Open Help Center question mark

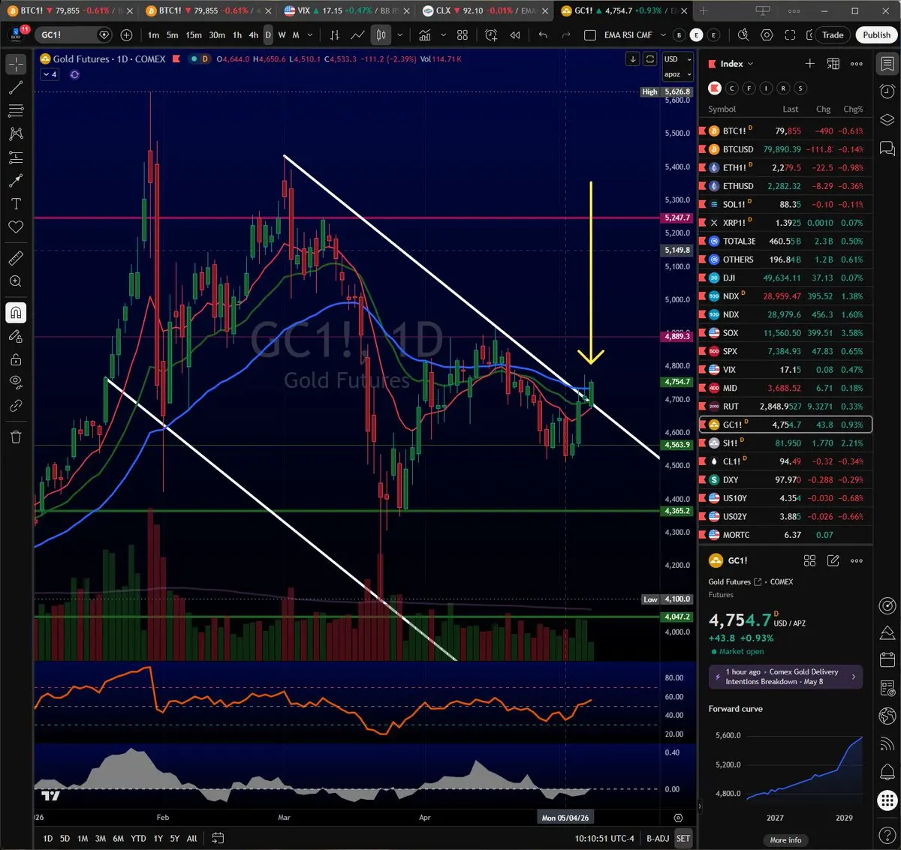[x=887, y=833]
